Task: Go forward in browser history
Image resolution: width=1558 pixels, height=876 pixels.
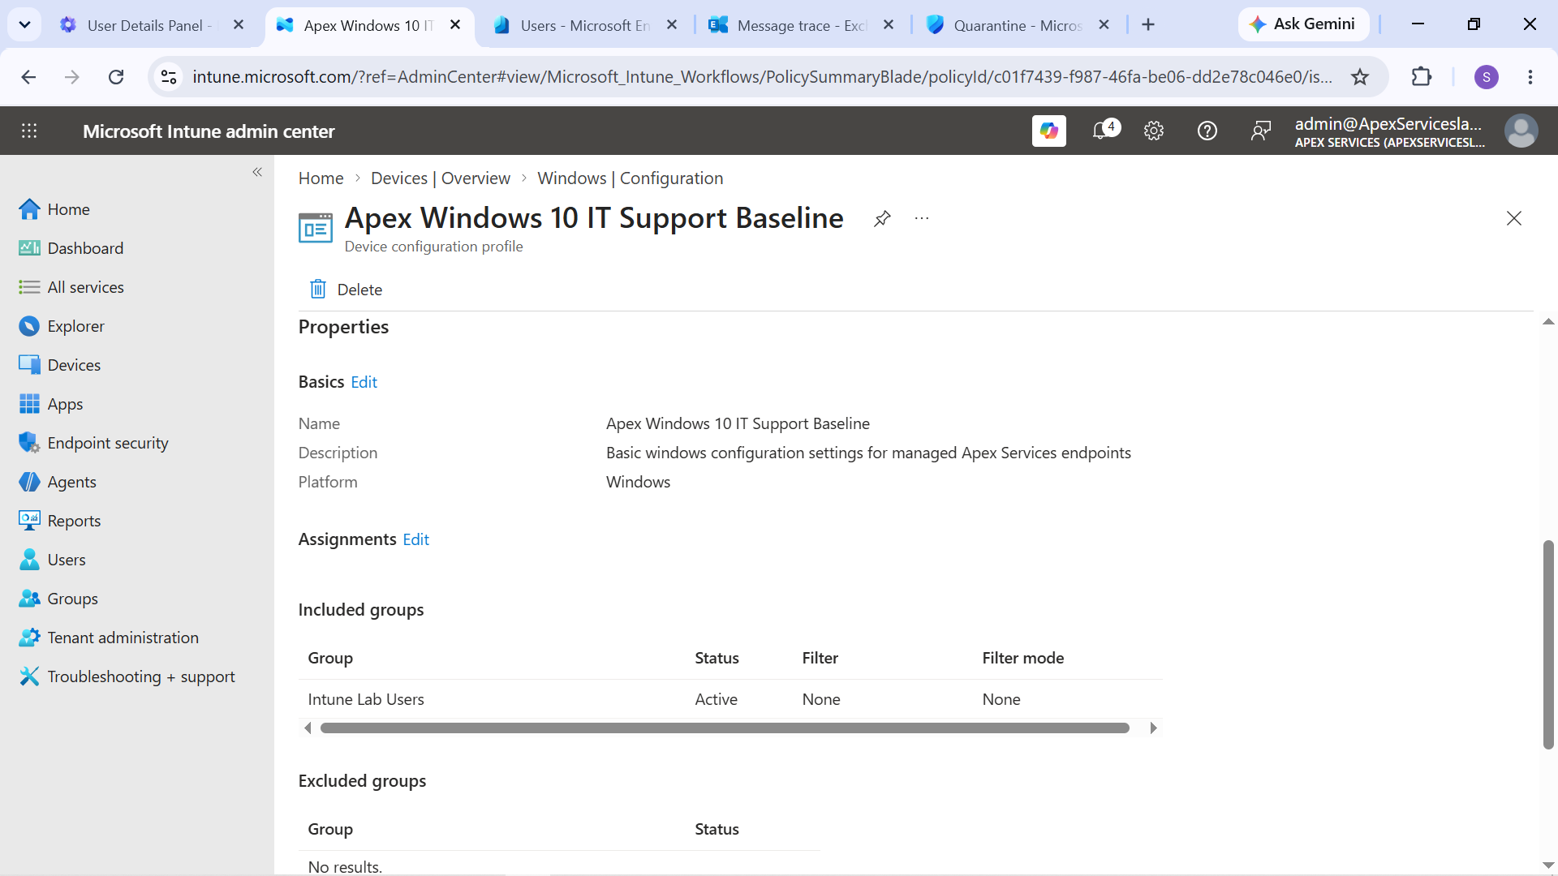Action: tap(72, 77)
